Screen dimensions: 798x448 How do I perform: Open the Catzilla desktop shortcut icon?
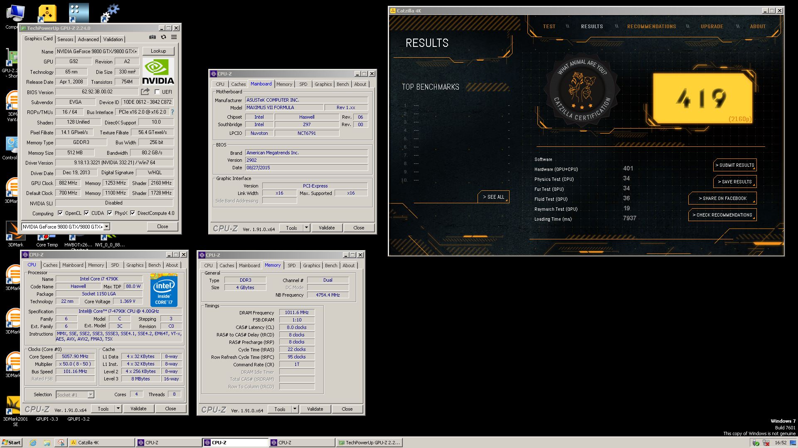pyautogui.click(x=47, y=14)
